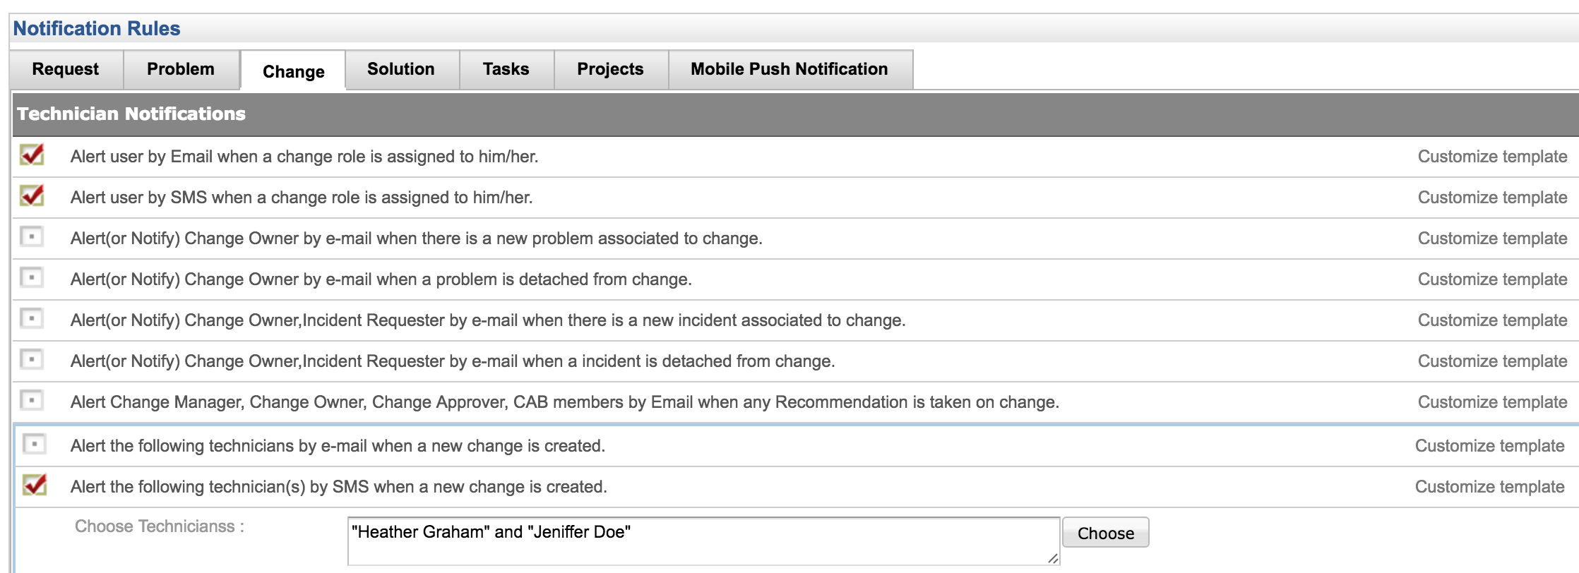Image resolution: width=1579 pixels, height=573 pixels.
Task: Open the Problem tab
Action: tap(181, 69)
